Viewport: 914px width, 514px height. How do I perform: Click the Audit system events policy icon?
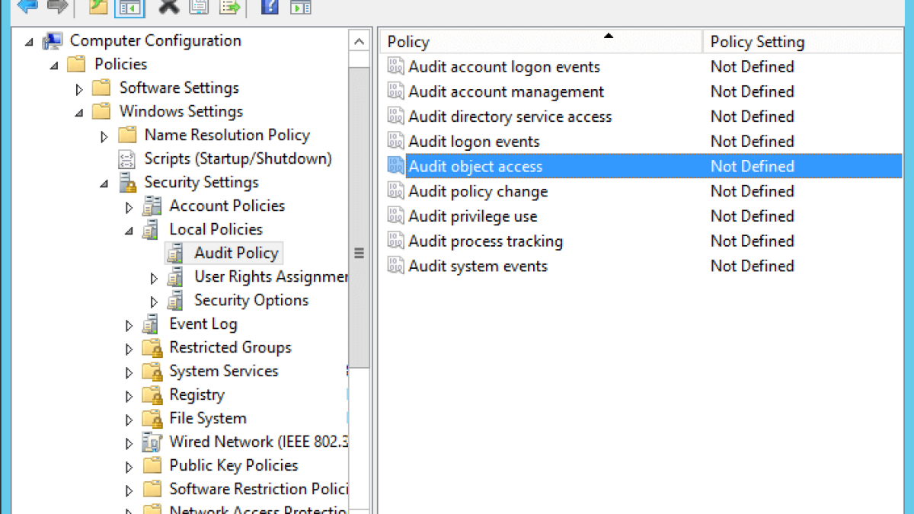395,267
